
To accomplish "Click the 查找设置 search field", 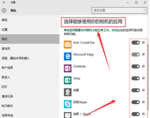I will point(119,10).
